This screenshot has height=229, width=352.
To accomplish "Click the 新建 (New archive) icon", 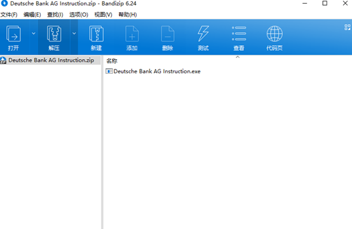I will pos(97,34).
